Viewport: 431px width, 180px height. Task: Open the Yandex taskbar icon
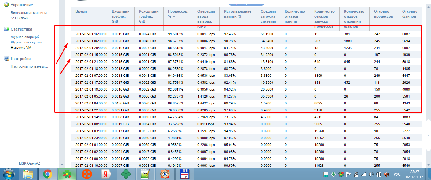(106, 174)
